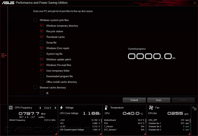Click the Fan panel icon
The height and width of the screenshot is (136, 198).
click(x=151, y=108)
